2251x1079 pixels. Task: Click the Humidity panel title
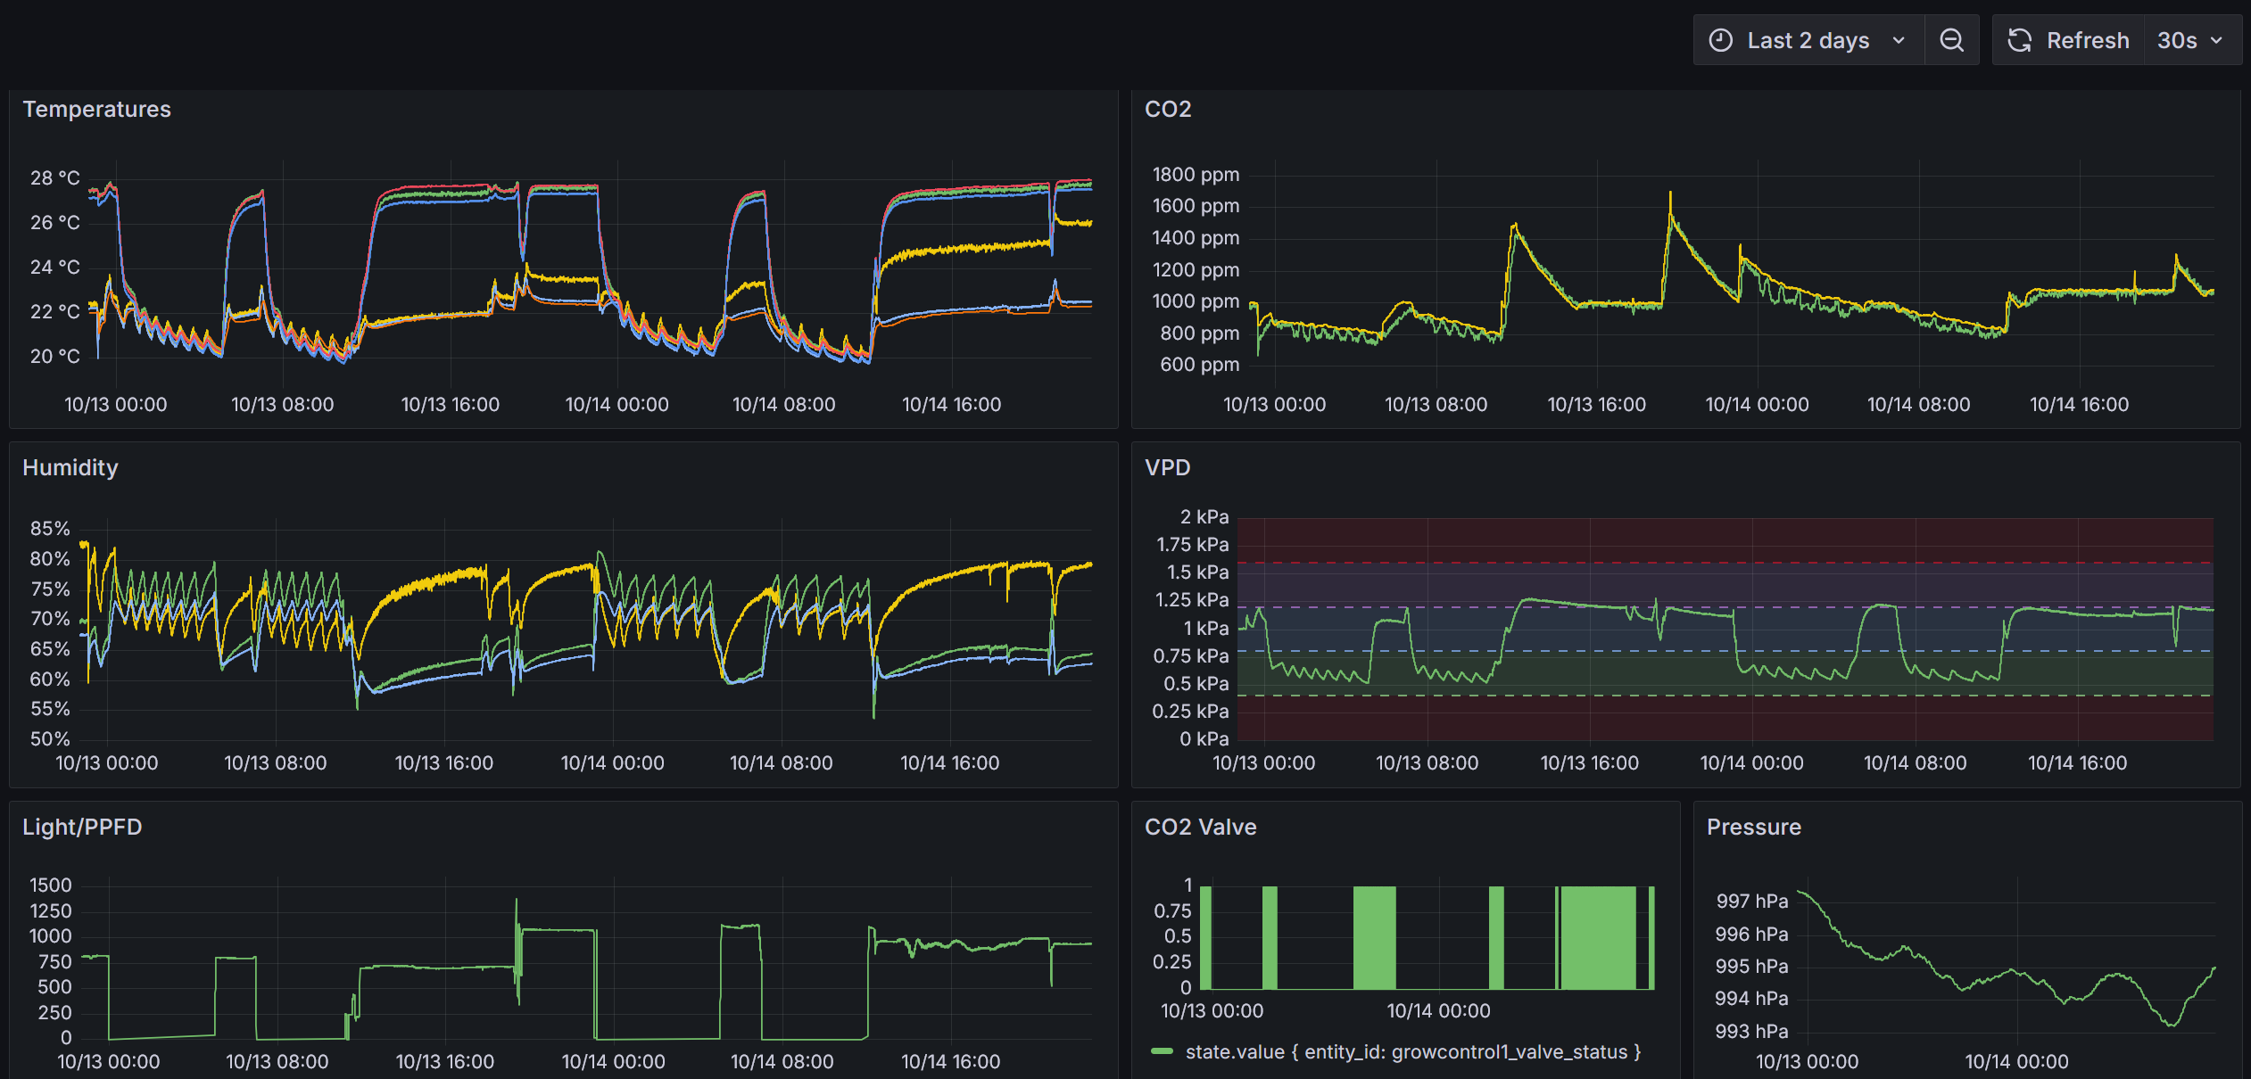pos(70,467)
